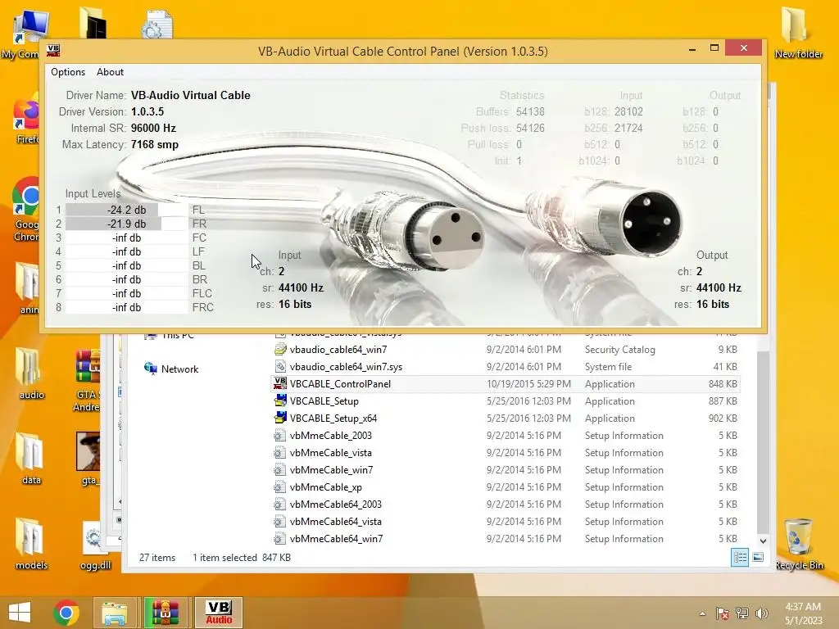Open the volume speaker tray icon

[762, 613]
